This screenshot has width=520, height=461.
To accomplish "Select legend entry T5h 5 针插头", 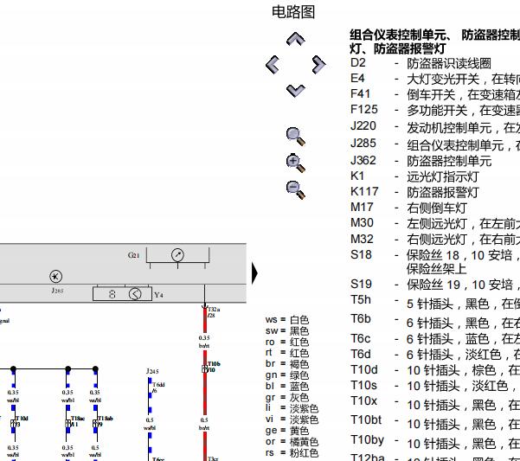I will click(x=435, y=302).
